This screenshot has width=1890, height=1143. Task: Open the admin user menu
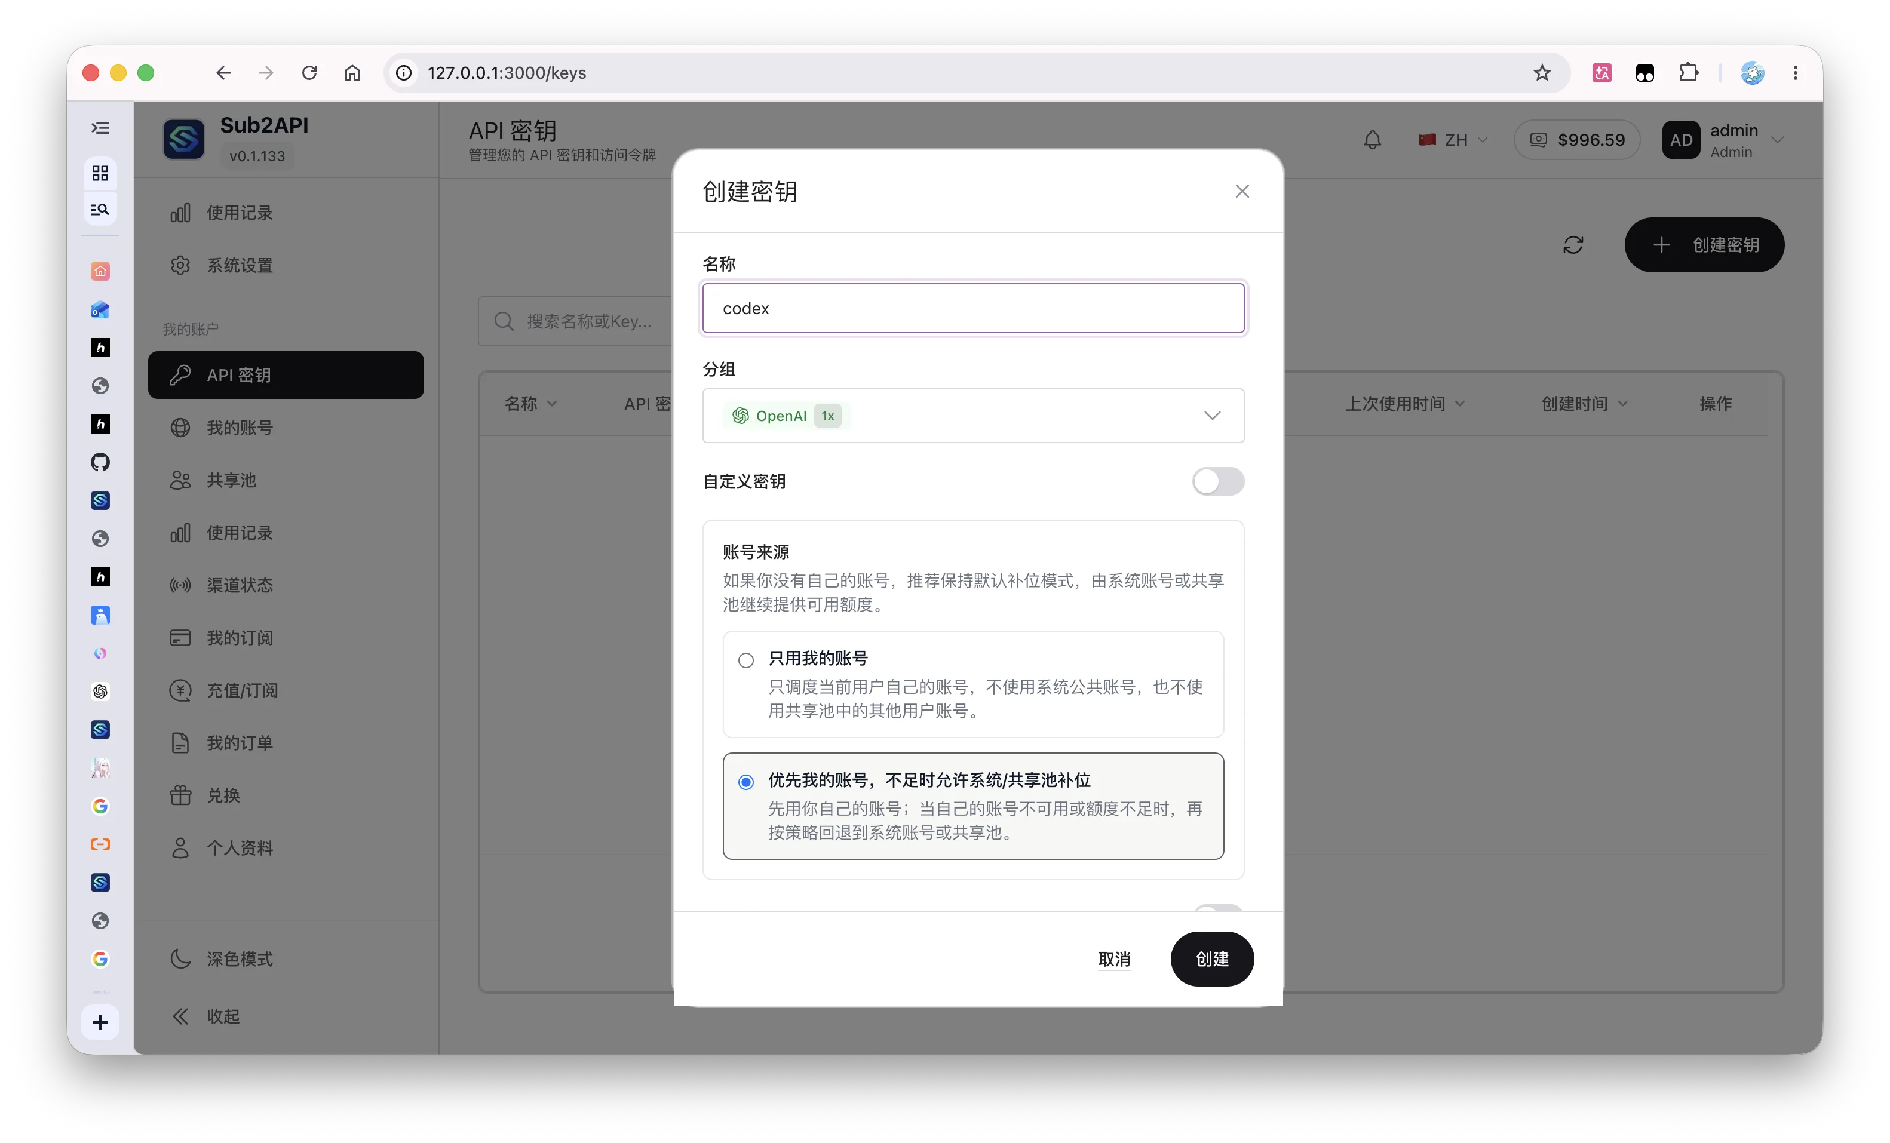pyautogui.click(x=1723, y=140)
